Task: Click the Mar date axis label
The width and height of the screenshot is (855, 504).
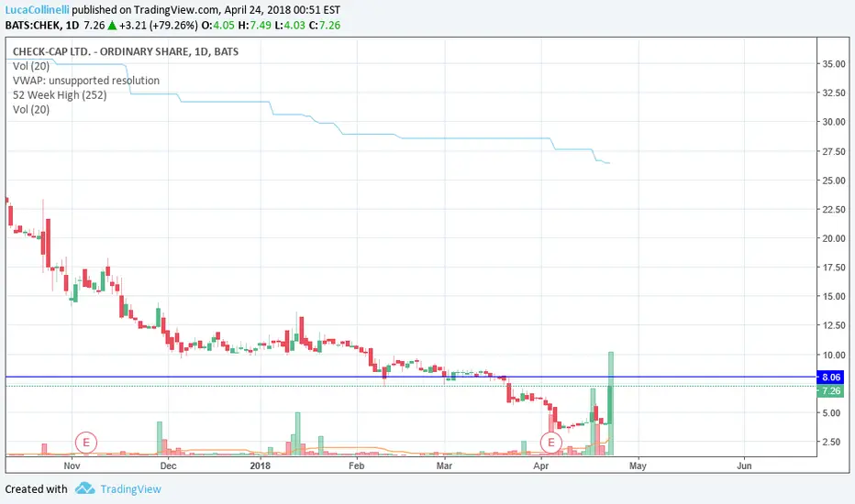Action: coord(444,466)
